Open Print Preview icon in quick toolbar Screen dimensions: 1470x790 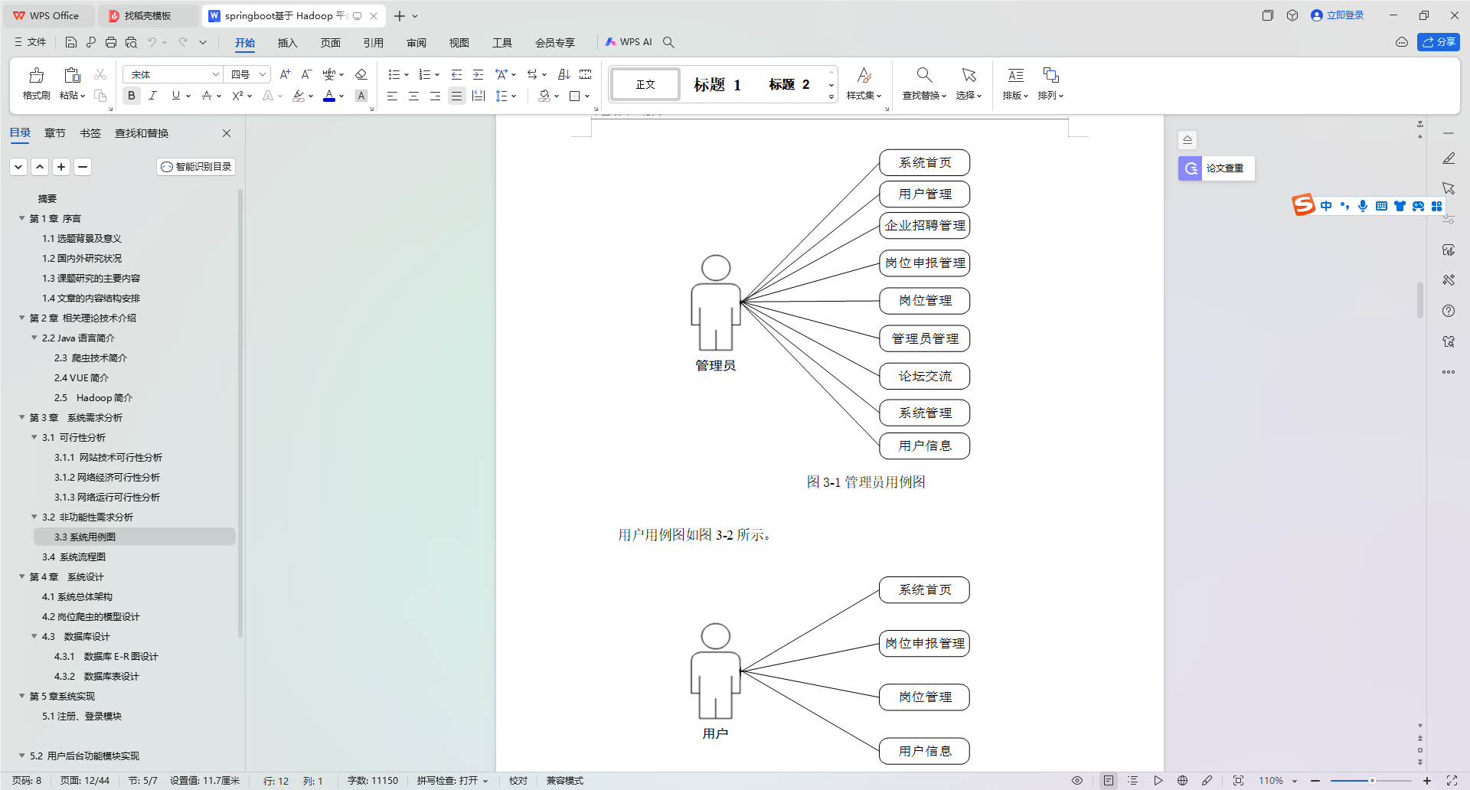click(131, 42)
